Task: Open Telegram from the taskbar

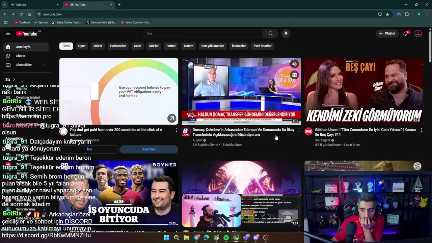Action: (196, 238)
